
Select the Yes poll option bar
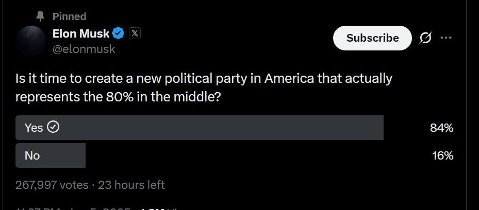point(199,128)
